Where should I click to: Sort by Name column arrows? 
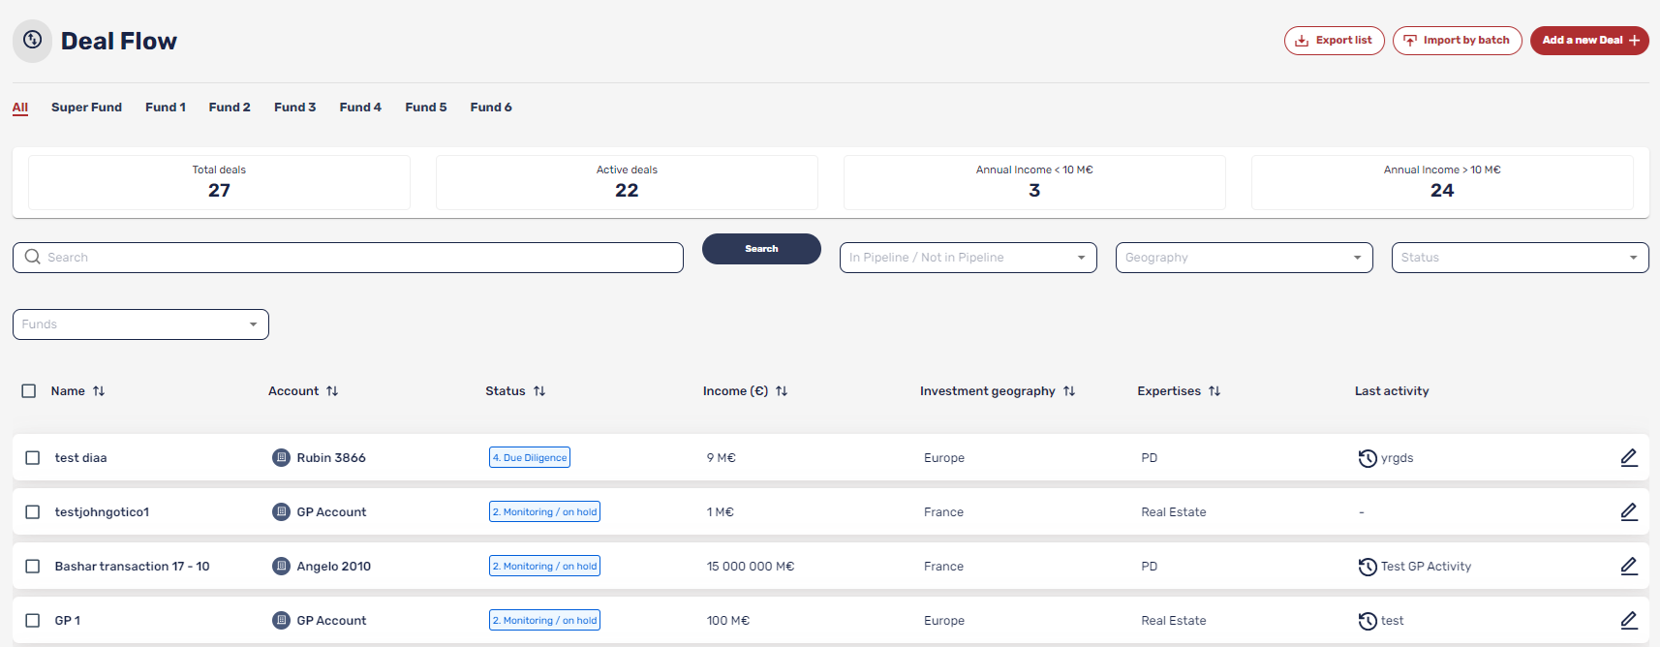click(x=99, y=391)
